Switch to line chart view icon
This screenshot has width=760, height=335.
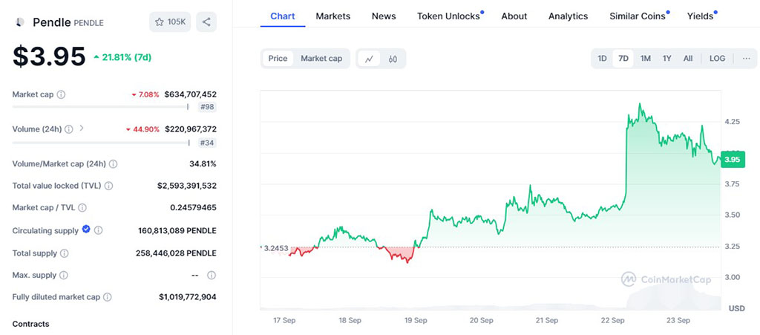click(x=370, y=59)
